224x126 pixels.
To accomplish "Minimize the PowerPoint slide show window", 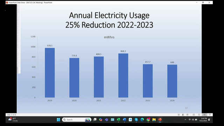I will click(197, 2).
